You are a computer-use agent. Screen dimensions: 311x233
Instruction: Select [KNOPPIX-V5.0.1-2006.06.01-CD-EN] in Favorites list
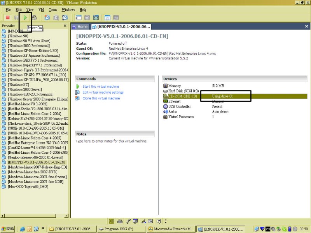click(37, 162)
